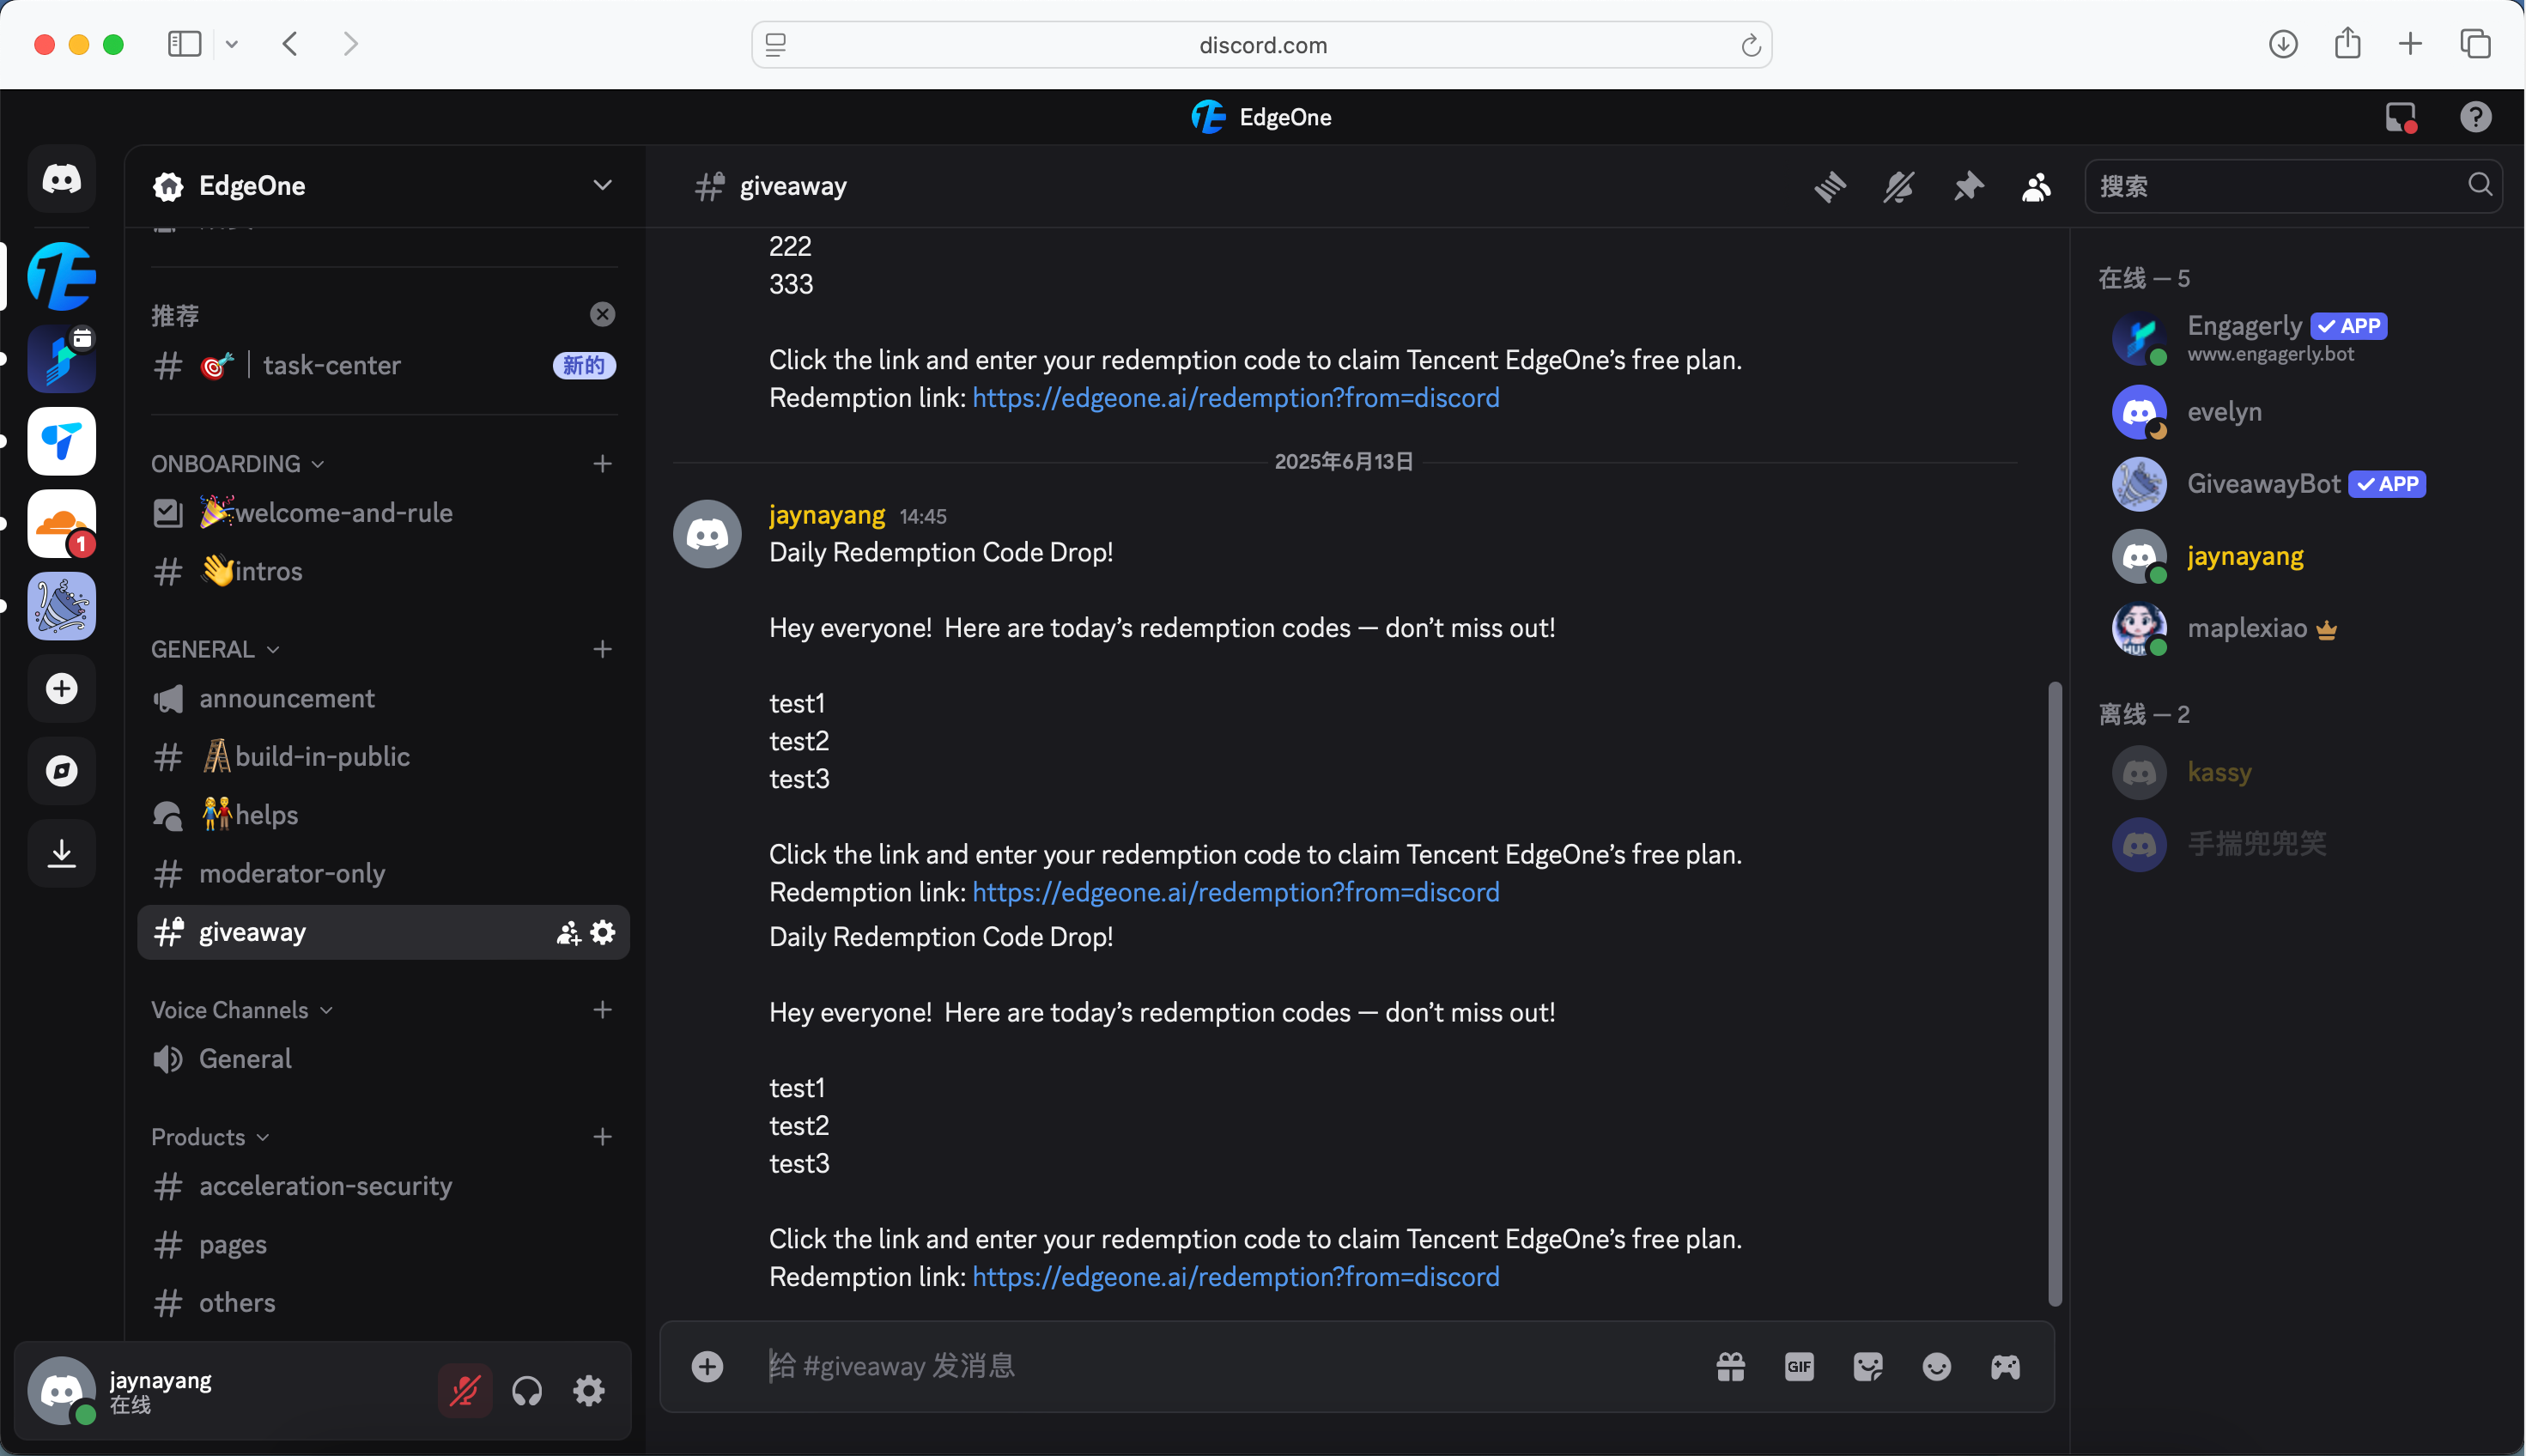
Task: Open apps launcher game controller icon
Action: click(x=2005, y=1366)
